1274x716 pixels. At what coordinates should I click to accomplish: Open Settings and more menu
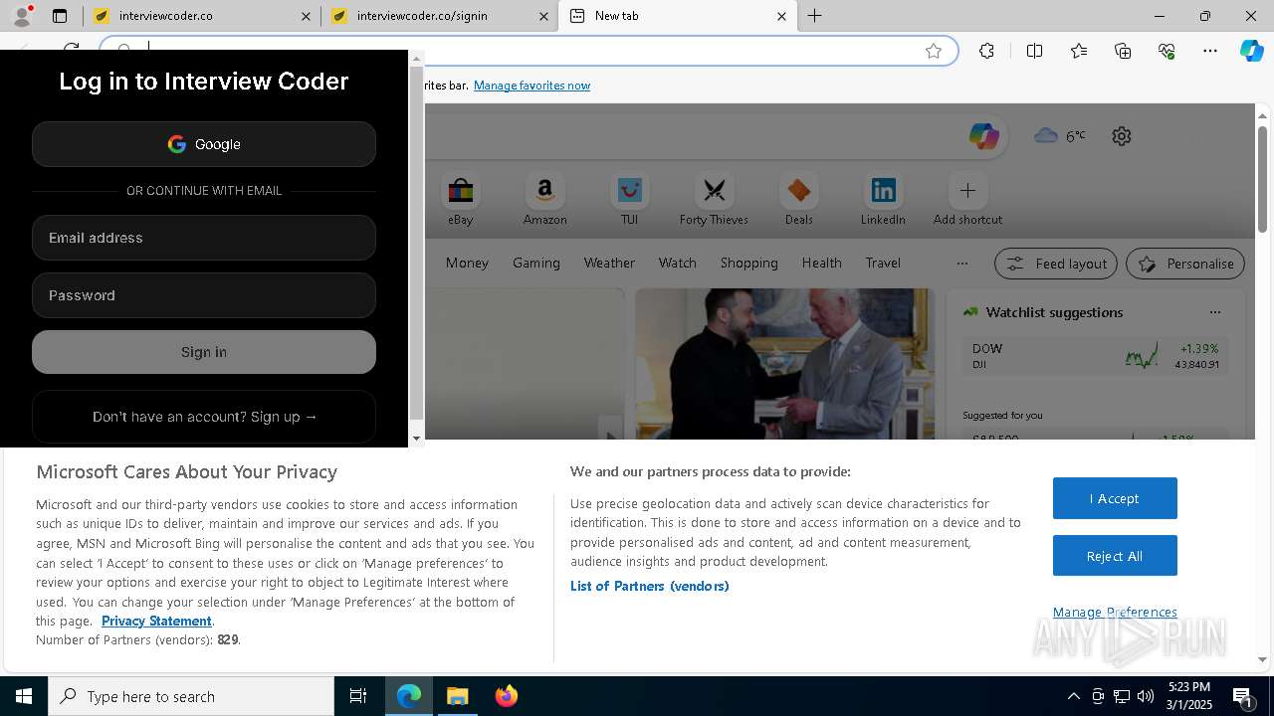coord(1210,51)
